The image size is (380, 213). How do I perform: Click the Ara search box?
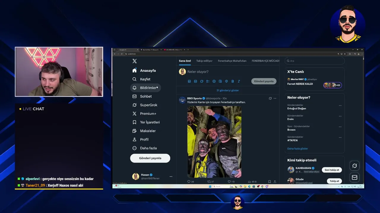click(x=315, y=61)
